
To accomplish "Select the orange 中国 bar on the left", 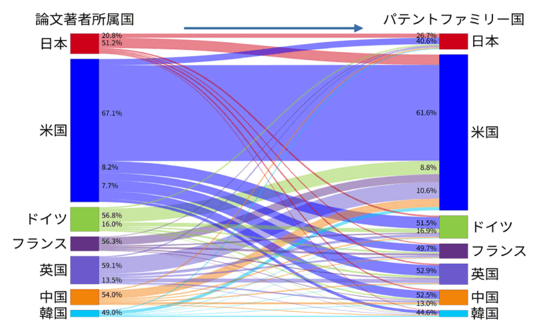I will (85, 296).
